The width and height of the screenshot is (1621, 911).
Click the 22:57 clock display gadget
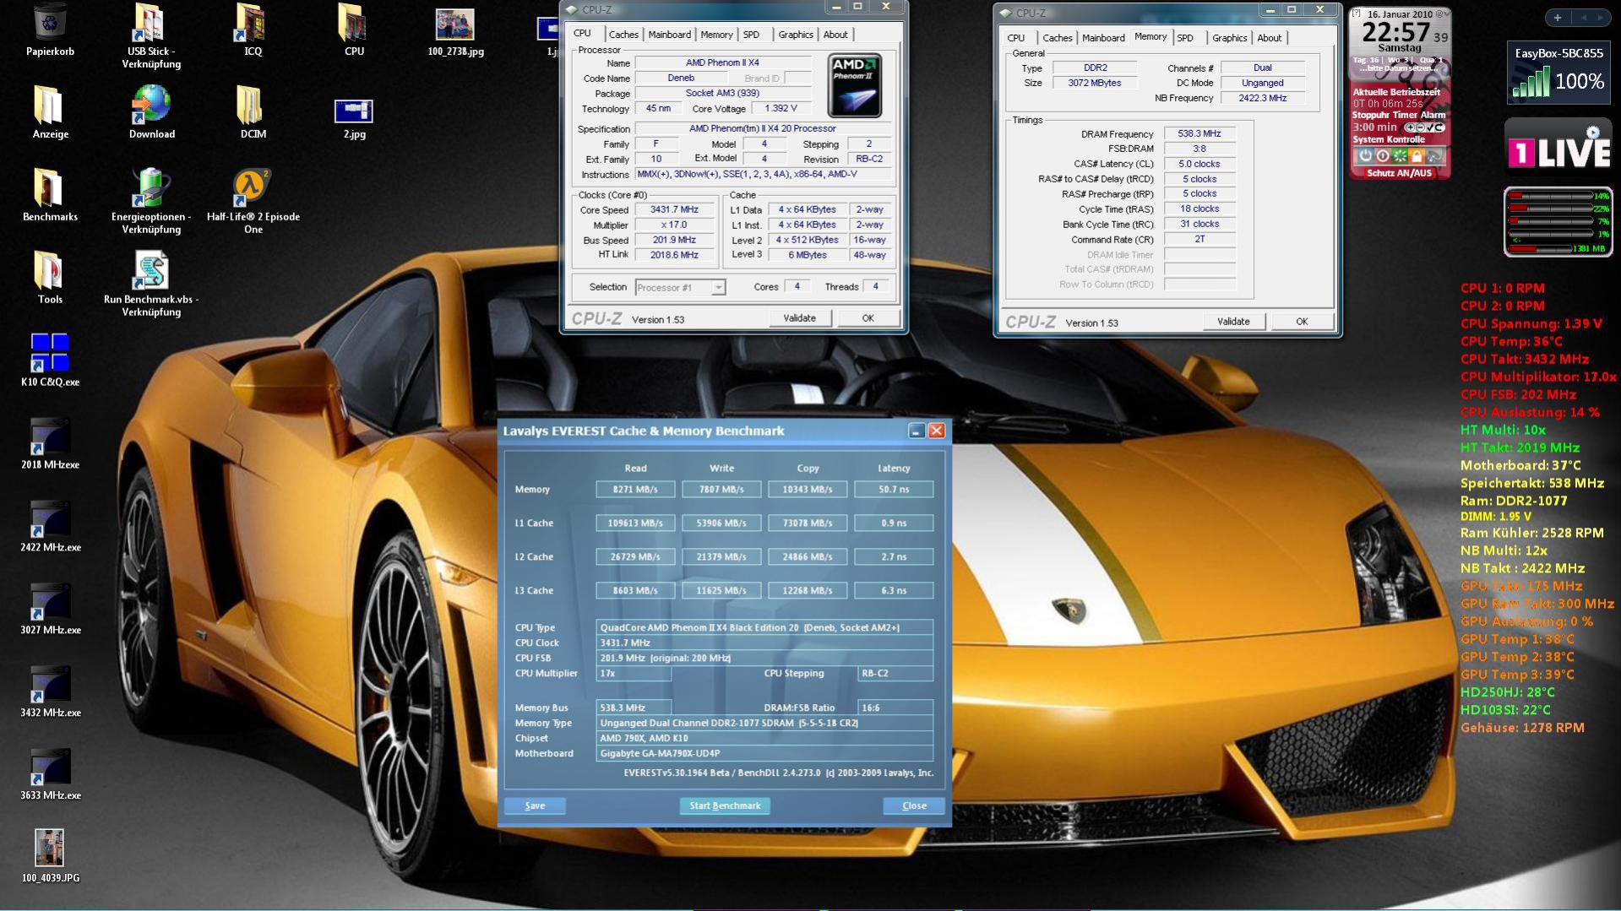(1398, 33)
